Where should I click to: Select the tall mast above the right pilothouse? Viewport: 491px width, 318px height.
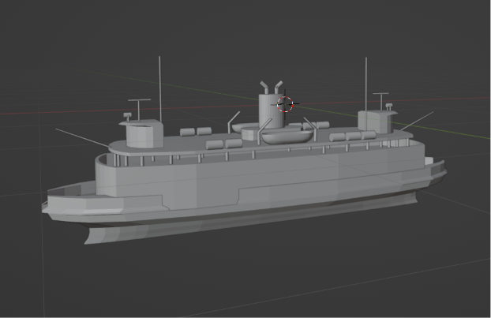click(365, 94)
